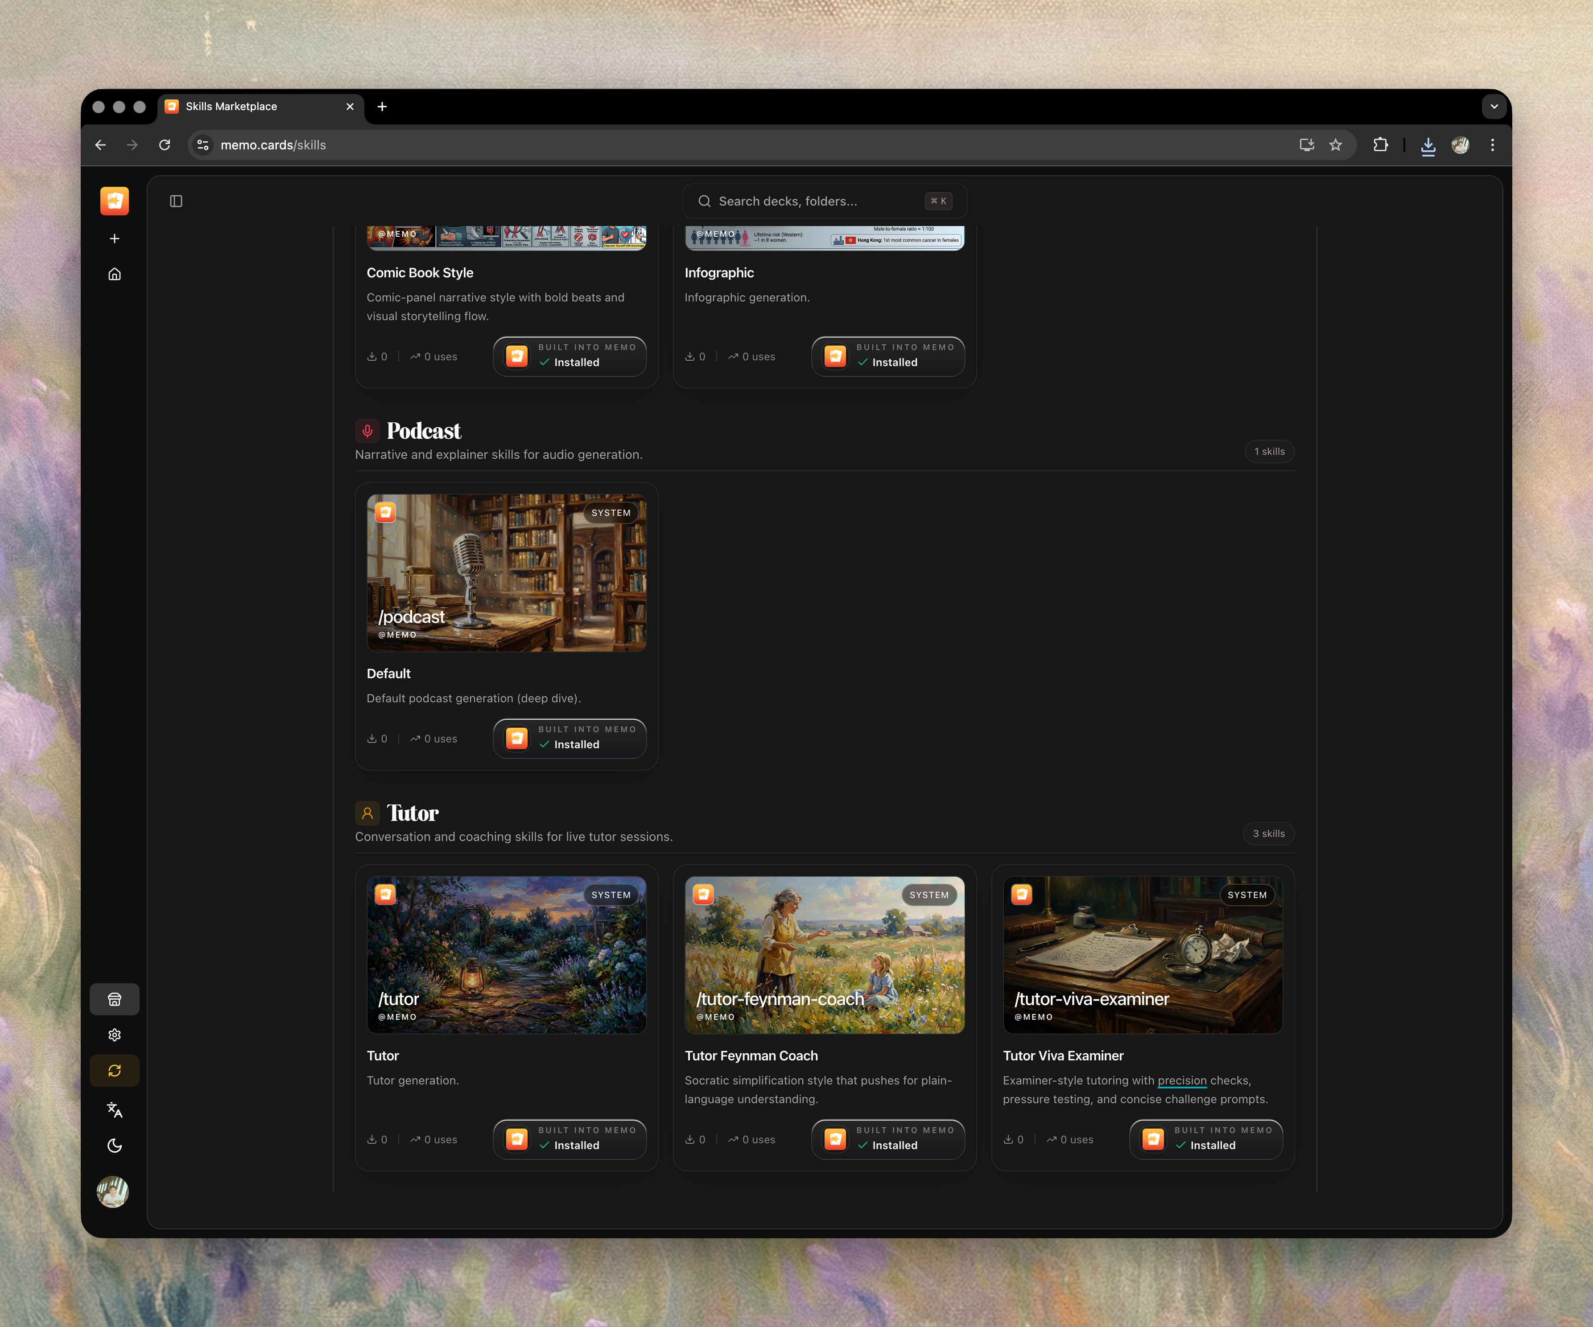The height and width of the screenshot is (1327, 1593).
Task: Expand browser tab search chevron
Action: point(1494,106)
